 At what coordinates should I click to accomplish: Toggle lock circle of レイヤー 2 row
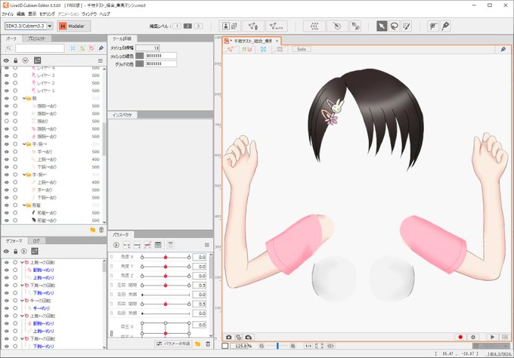[x=15, y=83]
